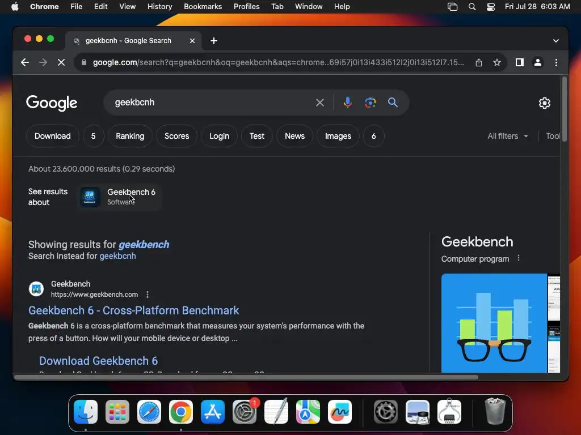This screenshot has height=435, width=581.
Task: Open the Tools option
Action: 553,136
